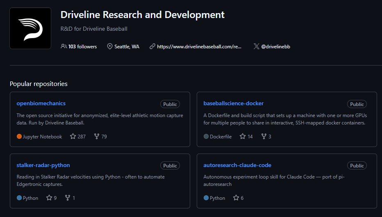Click the fork icon for baseballscience-docker
Image resolution: width=382 pixels, height=217 pixels.
pyautogui.click(x=264, y=136)
